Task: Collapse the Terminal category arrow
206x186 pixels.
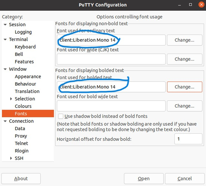Action: 5,39
